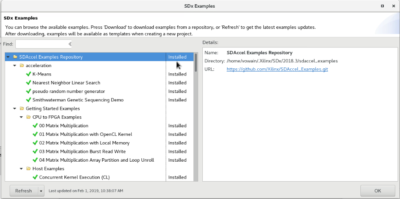Select the CPU to FPGA Examples item
The width and height of the screenshot is (400, 199).
57,117
